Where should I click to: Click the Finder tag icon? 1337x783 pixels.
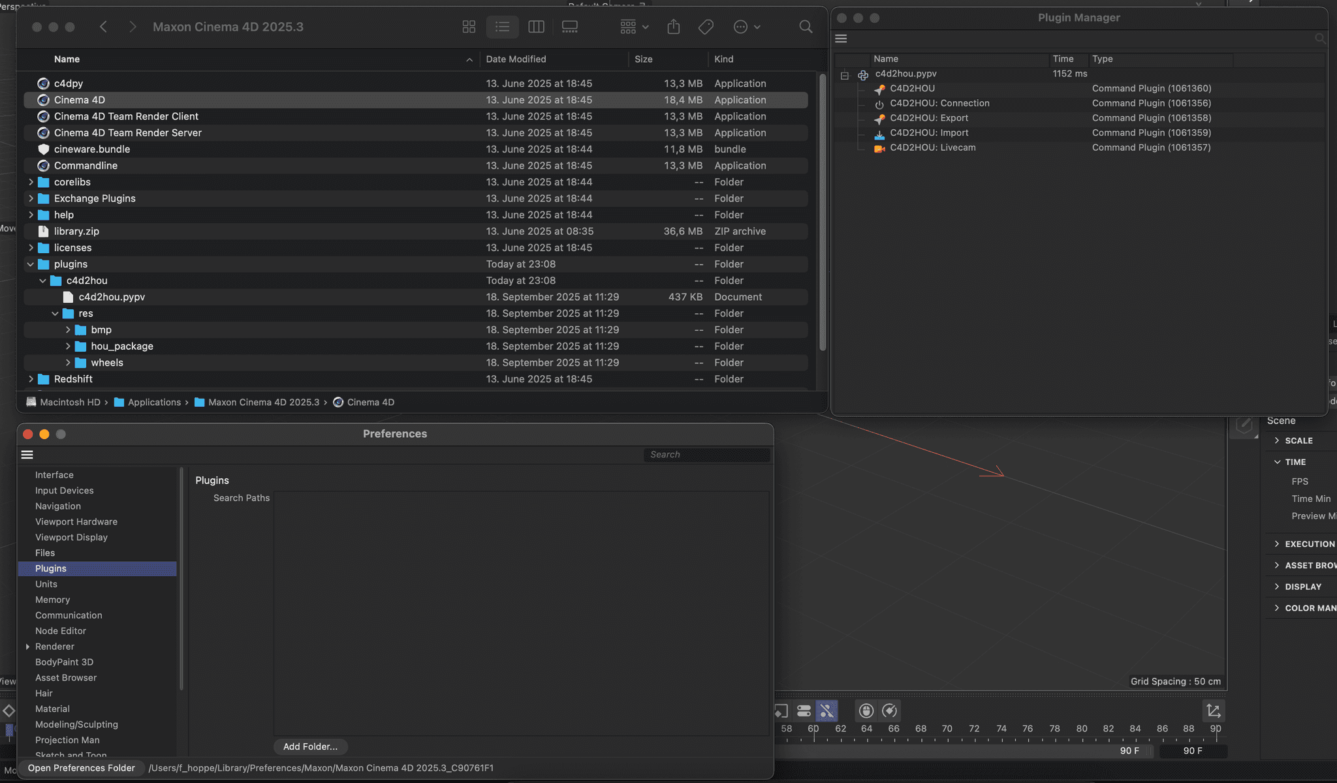(x=706, y=27)
